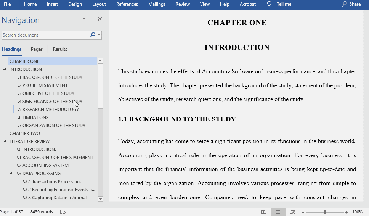The height and width of the screenshot is (216, 369).
Task: Close the Navigation pane
Action: click(x=100, y=19)
